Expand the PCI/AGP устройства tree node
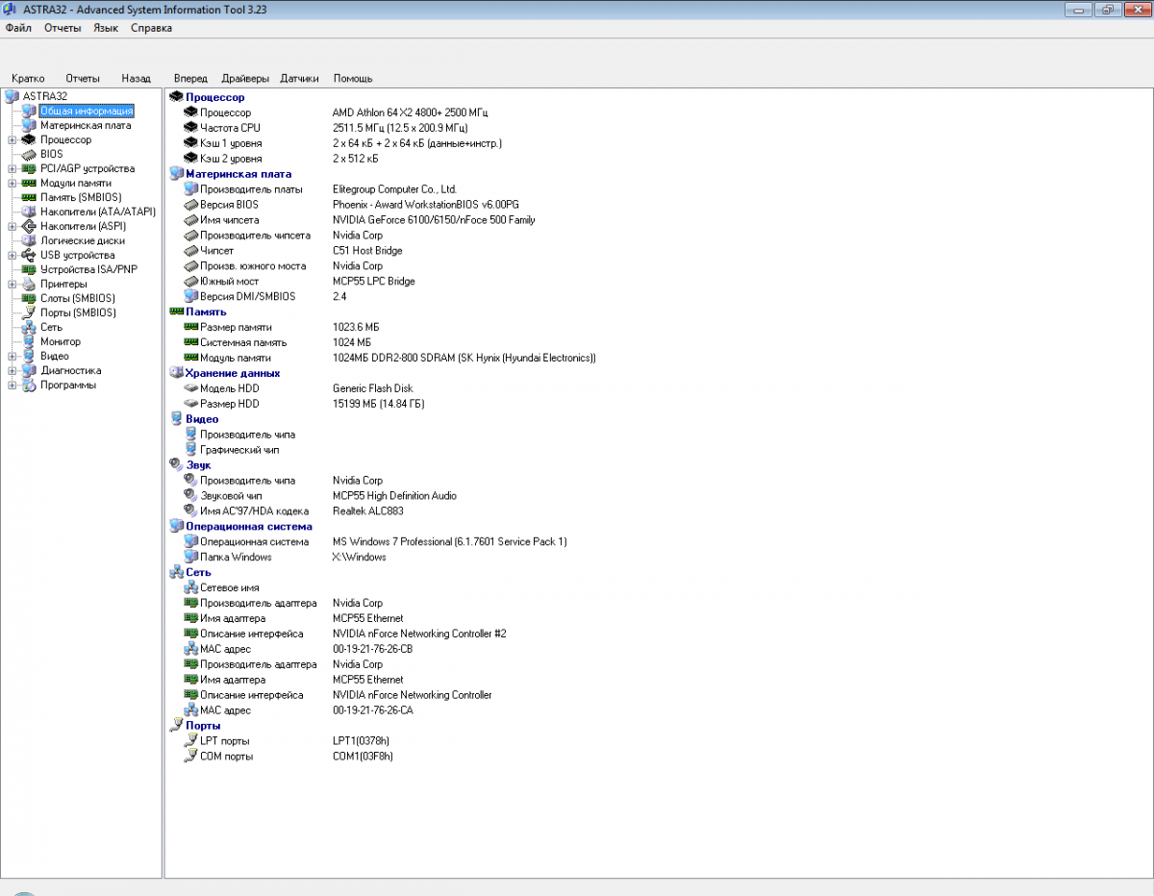This screenshot has height=896, width=1154. click(12, 169)
